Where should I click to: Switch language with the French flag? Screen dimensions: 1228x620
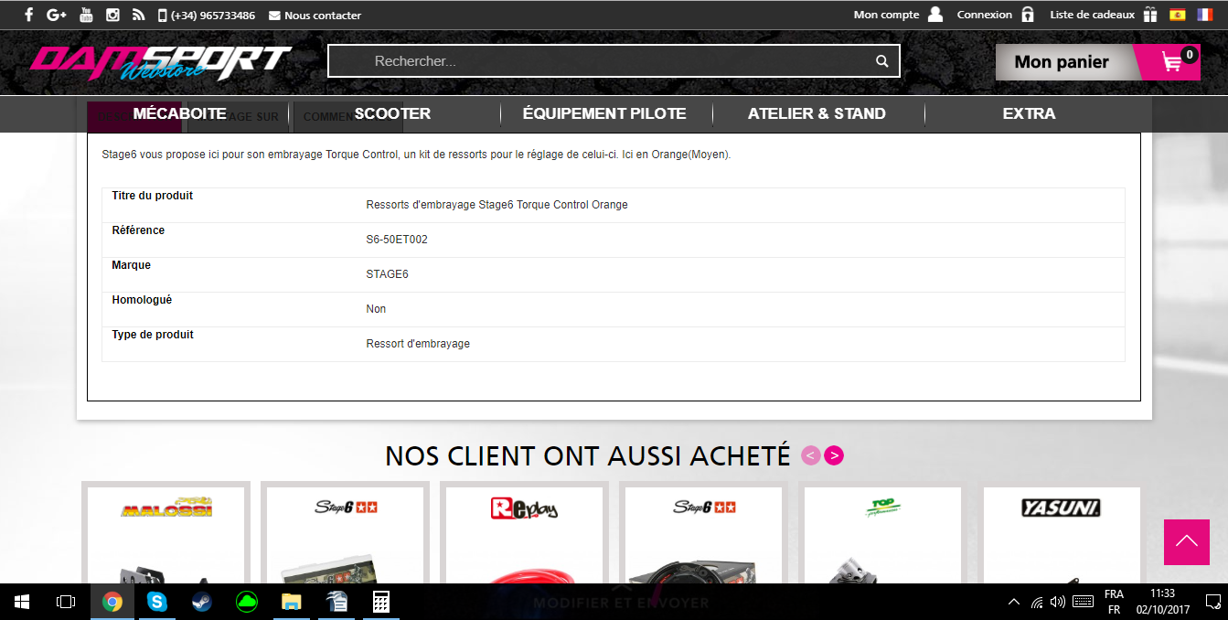pyautogui.click(x=1204, y=15)
